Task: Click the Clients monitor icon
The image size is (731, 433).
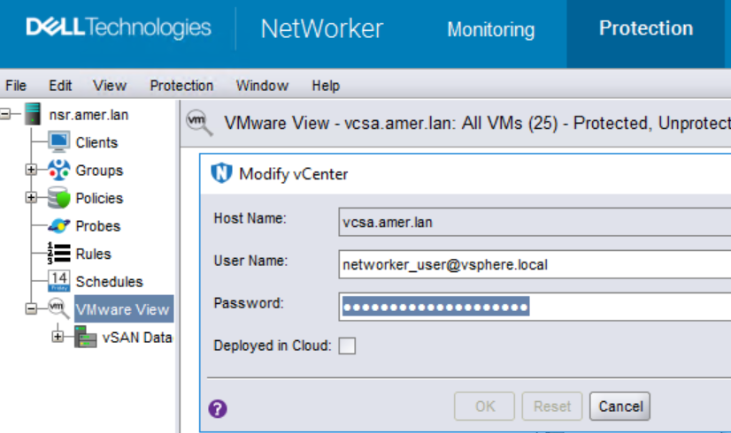Action: pos(58,142)
